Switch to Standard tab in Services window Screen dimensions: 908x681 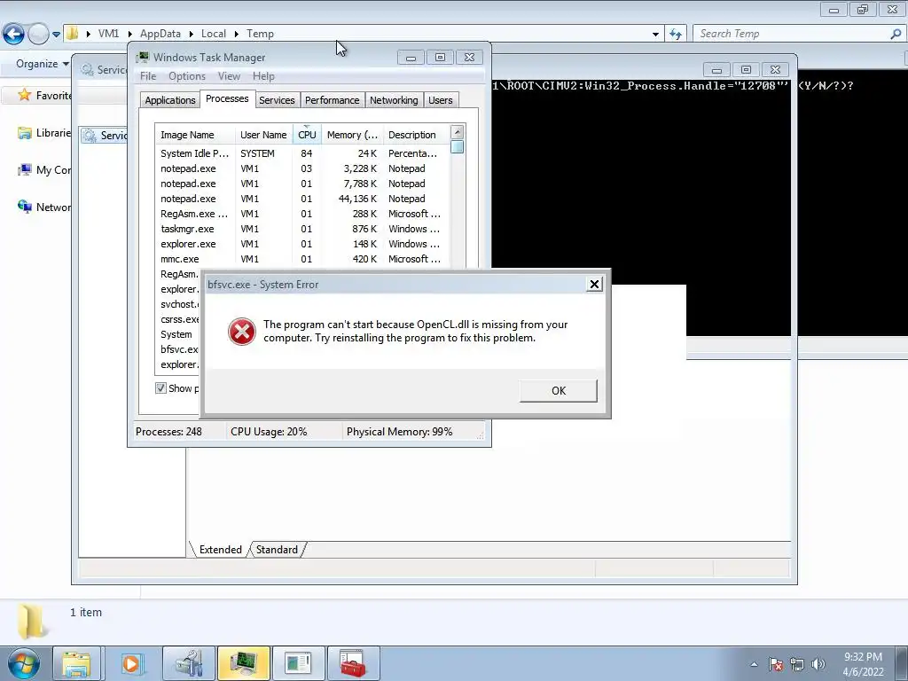277,550
